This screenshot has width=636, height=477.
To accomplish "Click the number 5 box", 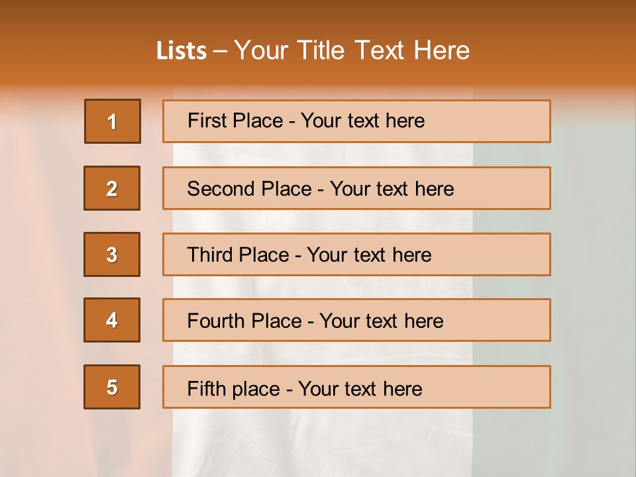I will (x=112, y=387).
